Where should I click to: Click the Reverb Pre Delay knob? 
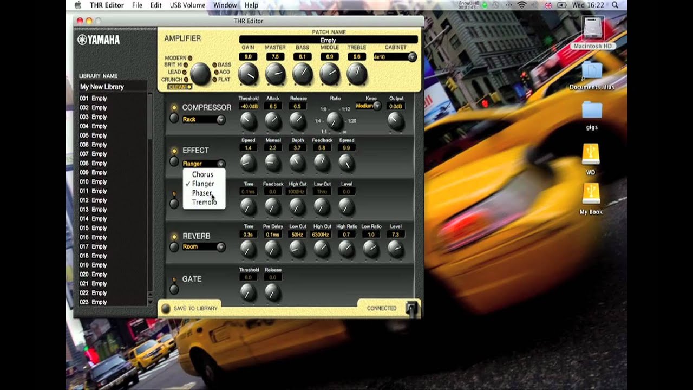[273, 249]
